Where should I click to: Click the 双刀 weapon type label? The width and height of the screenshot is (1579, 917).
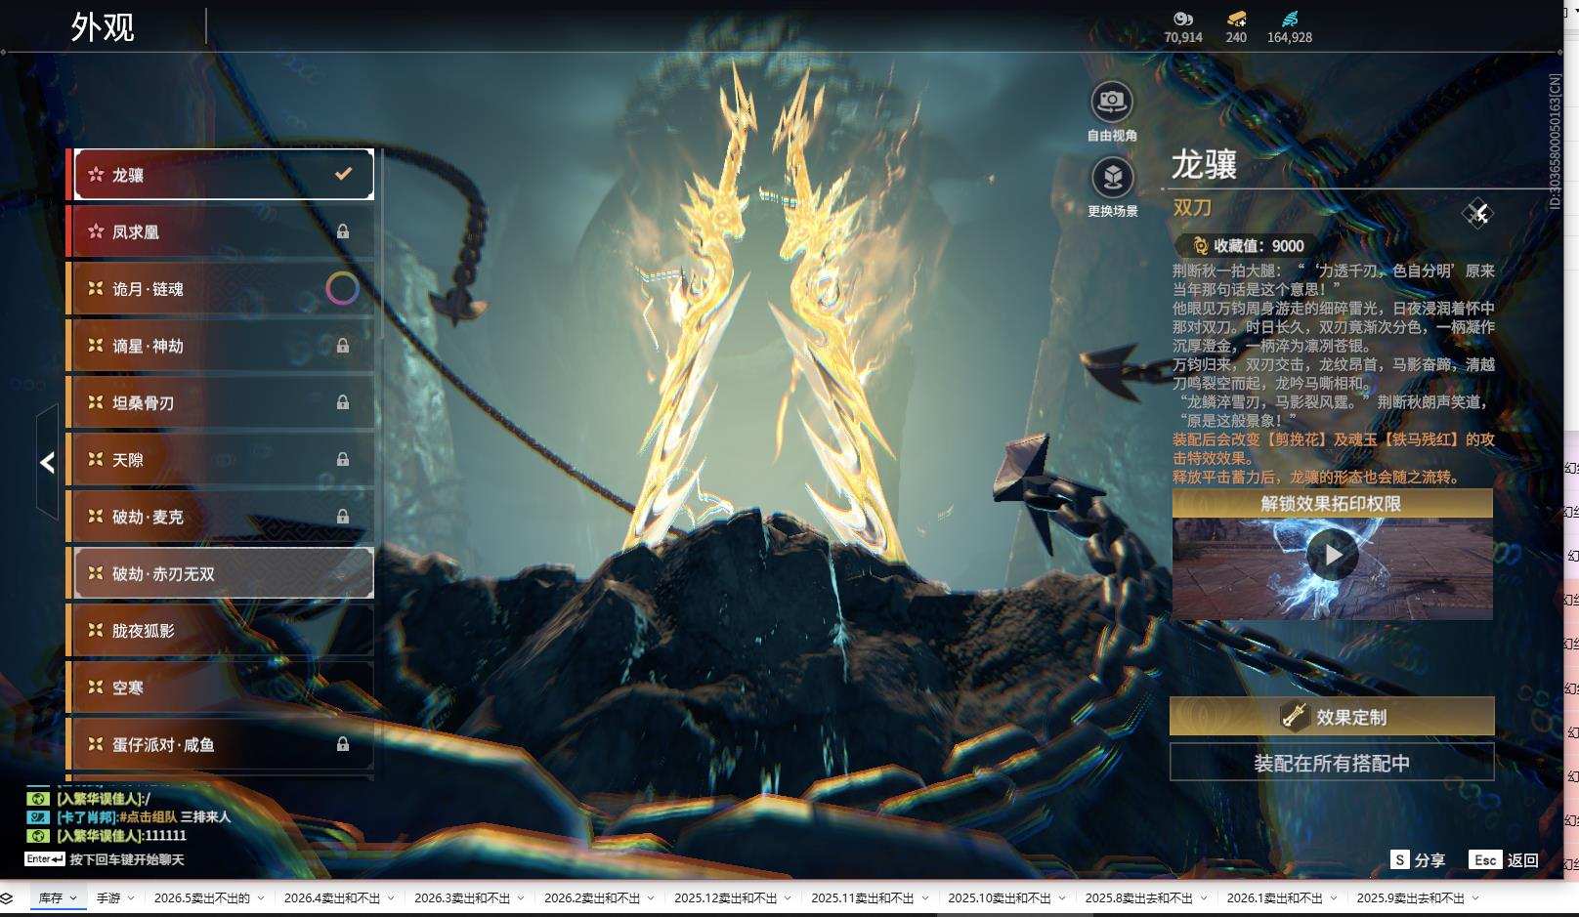pyautogui.click(x=1192, y=207)
